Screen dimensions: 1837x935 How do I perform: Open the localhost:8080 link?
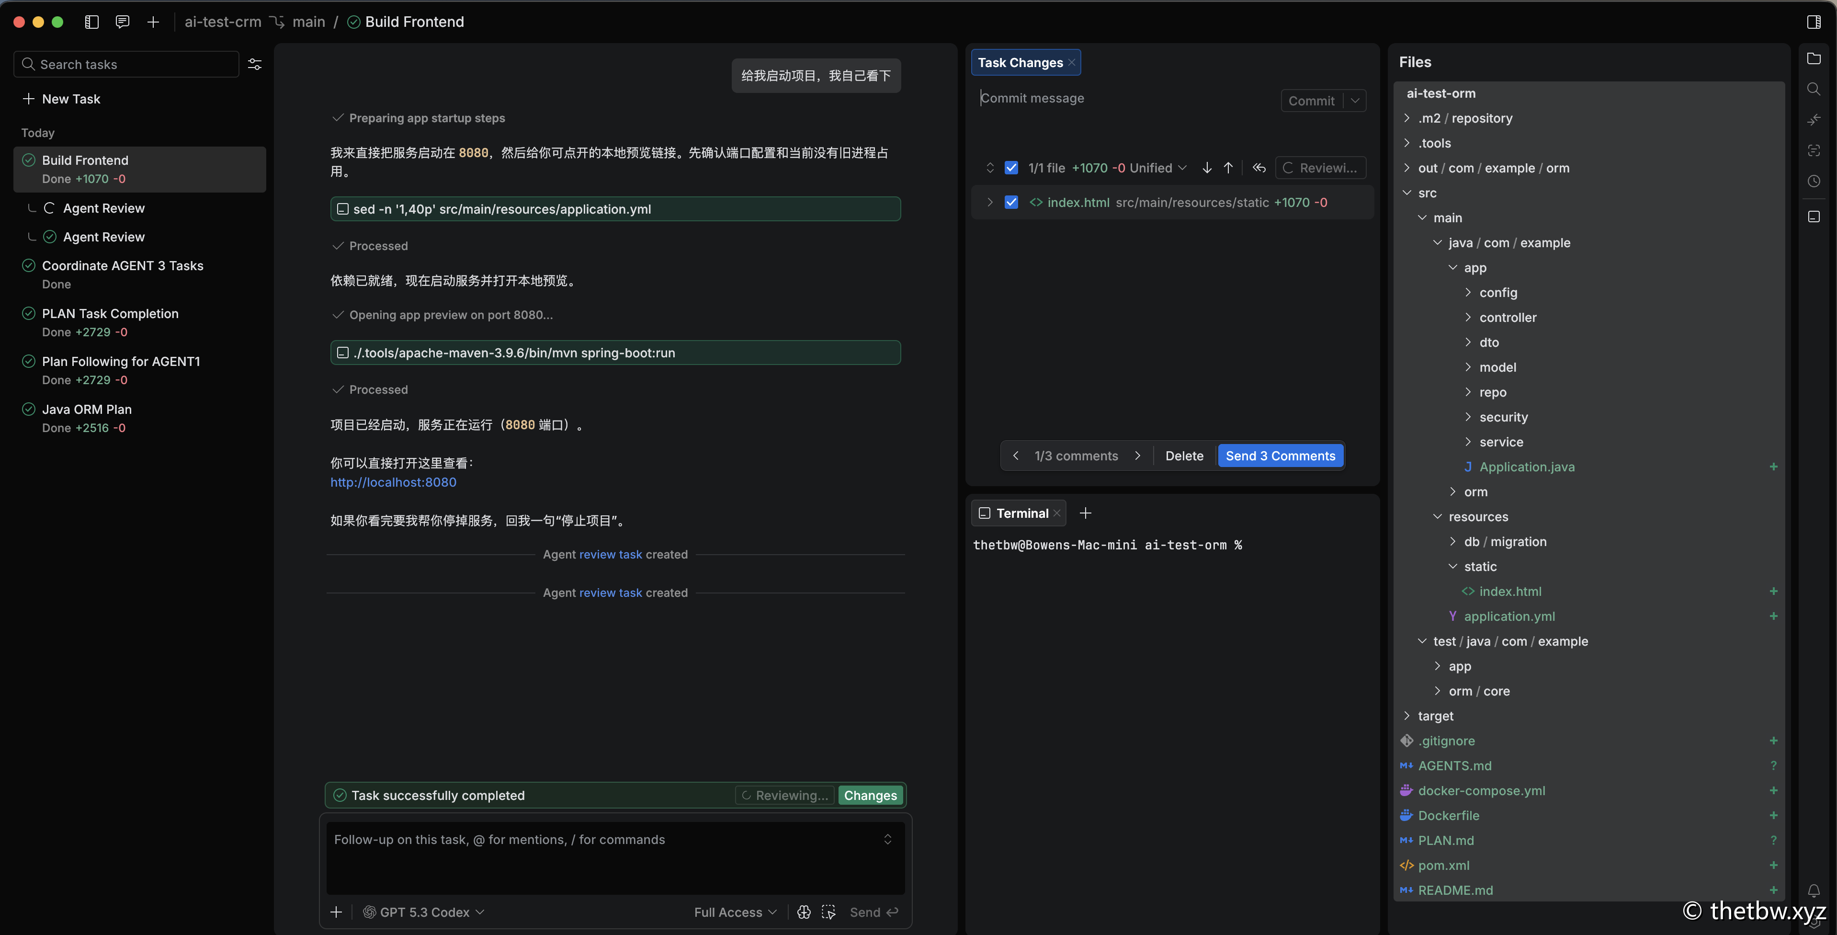click(x=393, y=482)
